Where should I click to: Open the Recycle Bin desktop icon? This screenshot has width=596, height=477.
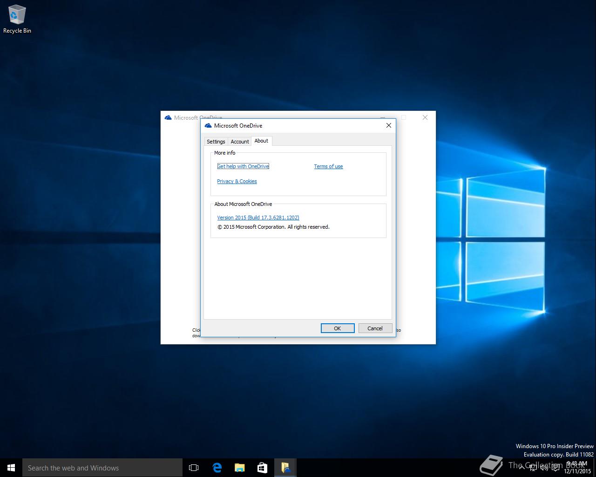(17, 20)
